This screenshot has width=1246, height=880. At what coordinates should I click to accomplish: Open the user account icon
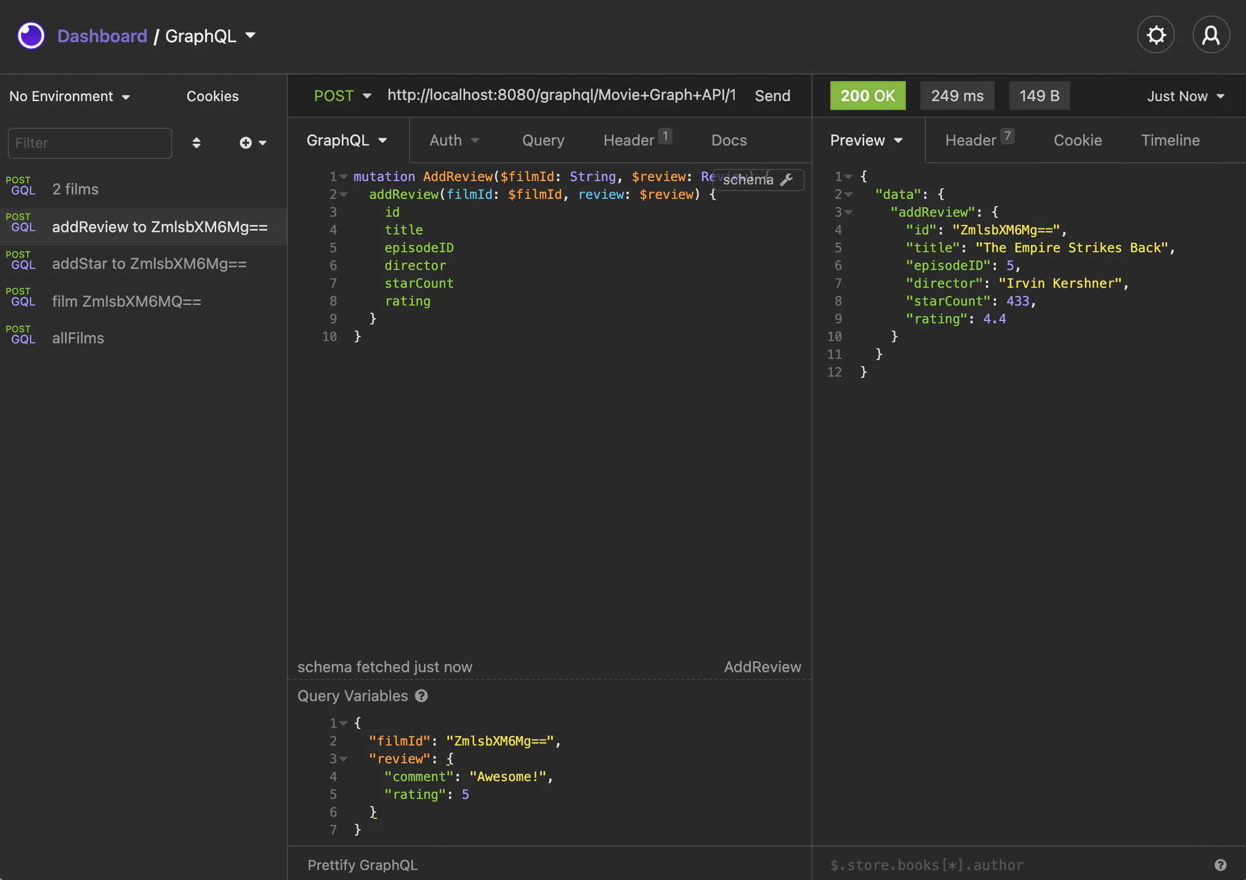click(x=1211, y=36)
